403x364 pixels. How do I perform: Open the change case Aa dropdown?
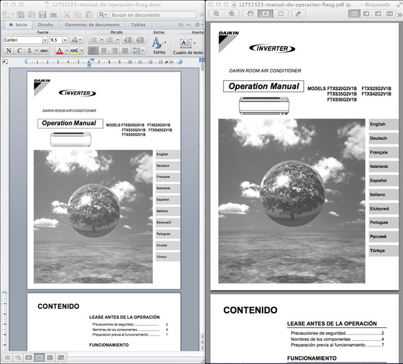point(76,40)
